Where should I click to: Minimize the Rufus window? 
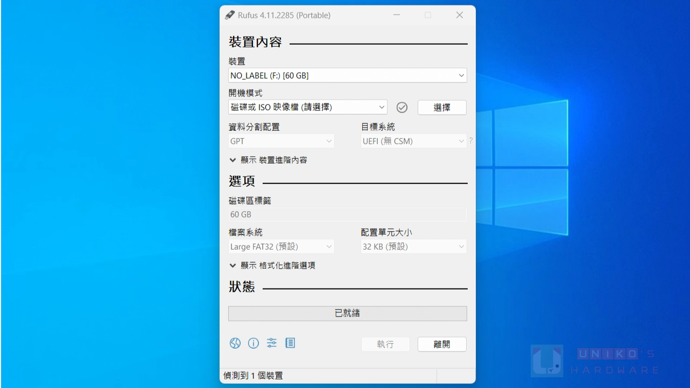397,15
